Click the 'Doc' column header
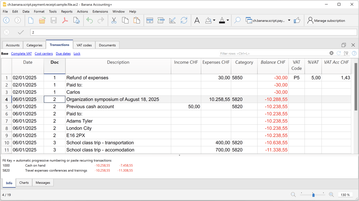The width and height of the screenshot is (359, 201). tap(54, 66)
